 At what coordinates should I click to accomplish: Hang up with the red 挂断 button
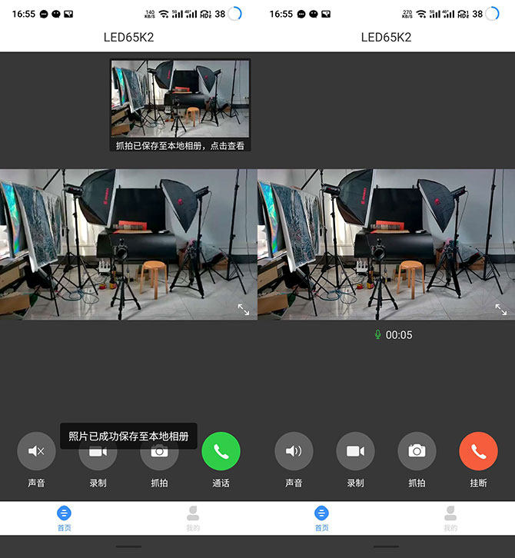pyautogui.click(x=478, y=451)
